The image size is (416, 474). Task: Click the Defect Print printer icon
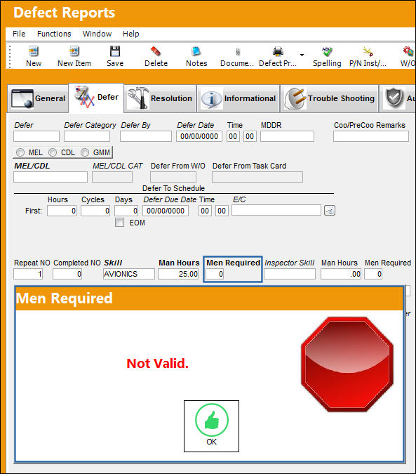pyautogui.click(x=278, y=51)
